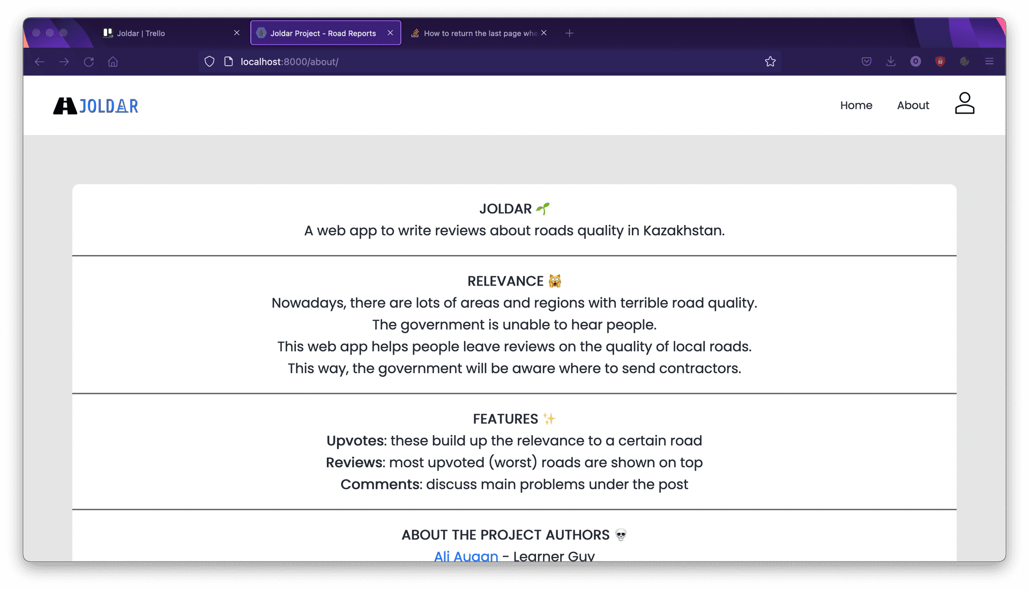Bookmark page with the star icon
This screenshot has height=590, width=1029.
(x=770, y=62)
